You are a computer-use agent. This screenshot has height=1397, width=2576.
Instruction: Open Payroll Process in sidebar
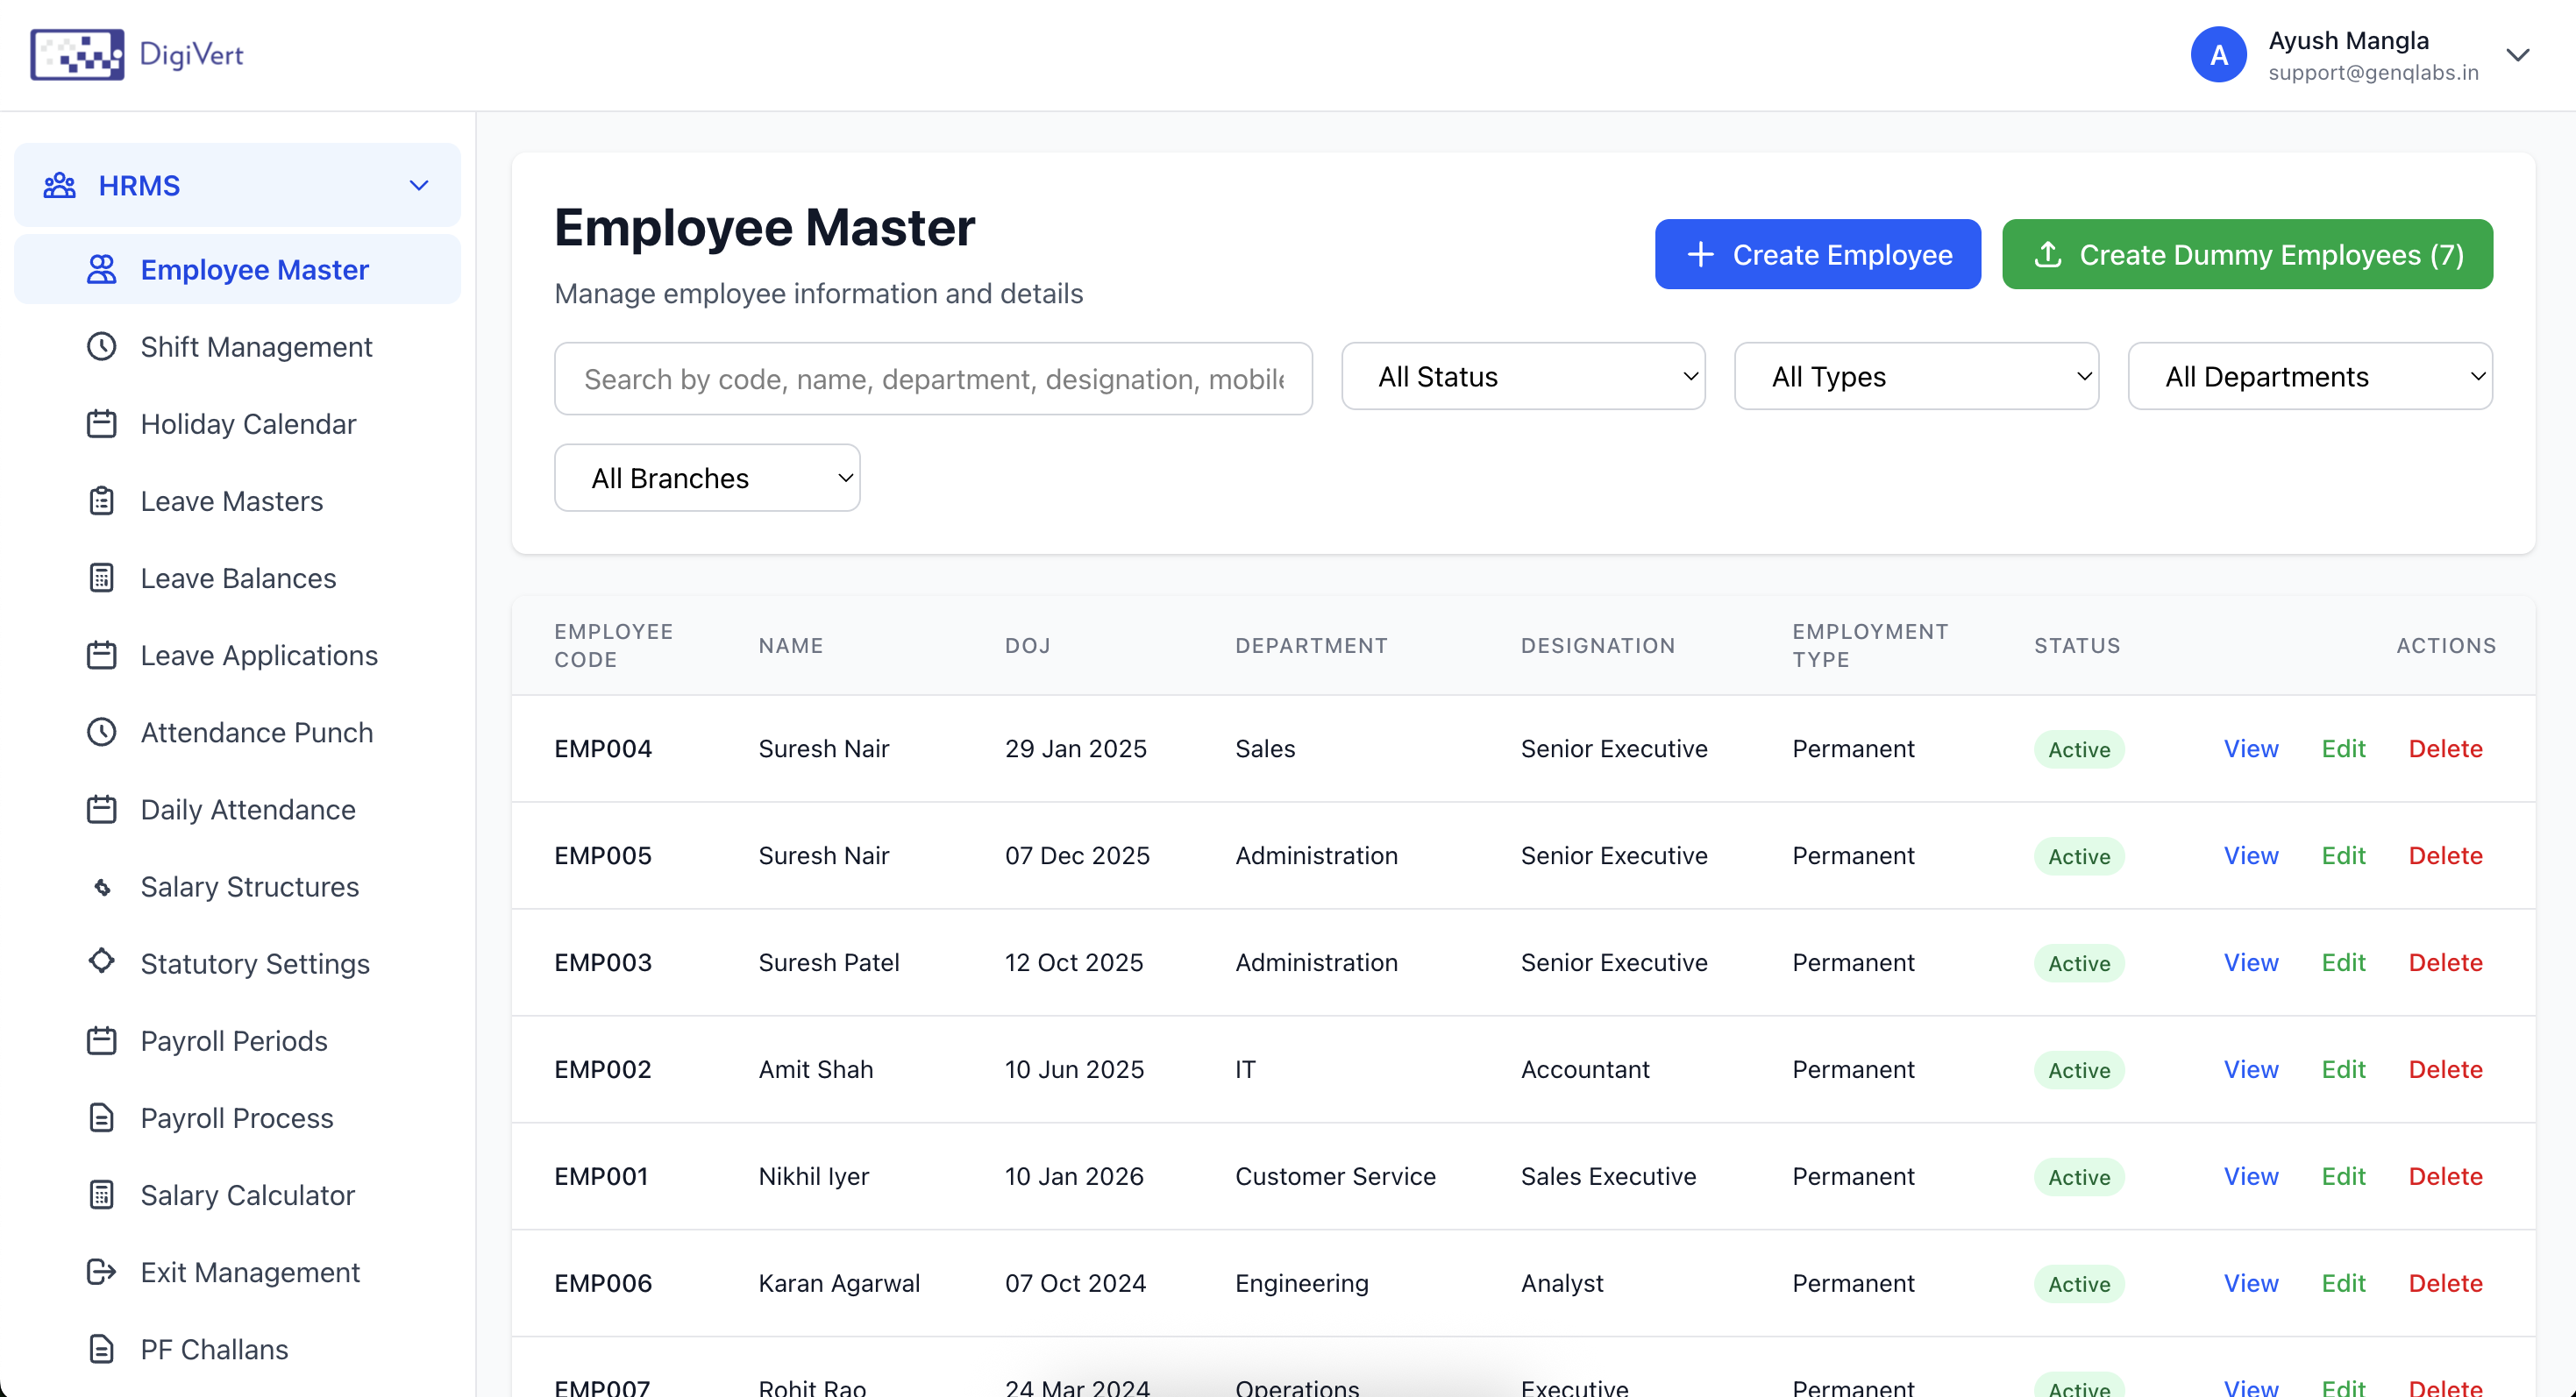click(x=236, y=1118)
